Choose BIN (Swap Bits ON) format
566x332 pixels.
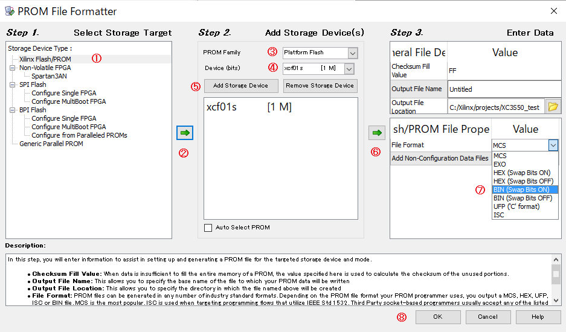coord(525,190)
